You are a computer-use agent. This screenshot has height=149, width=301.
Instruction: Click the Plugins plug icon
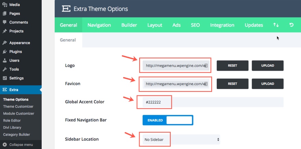5,52
